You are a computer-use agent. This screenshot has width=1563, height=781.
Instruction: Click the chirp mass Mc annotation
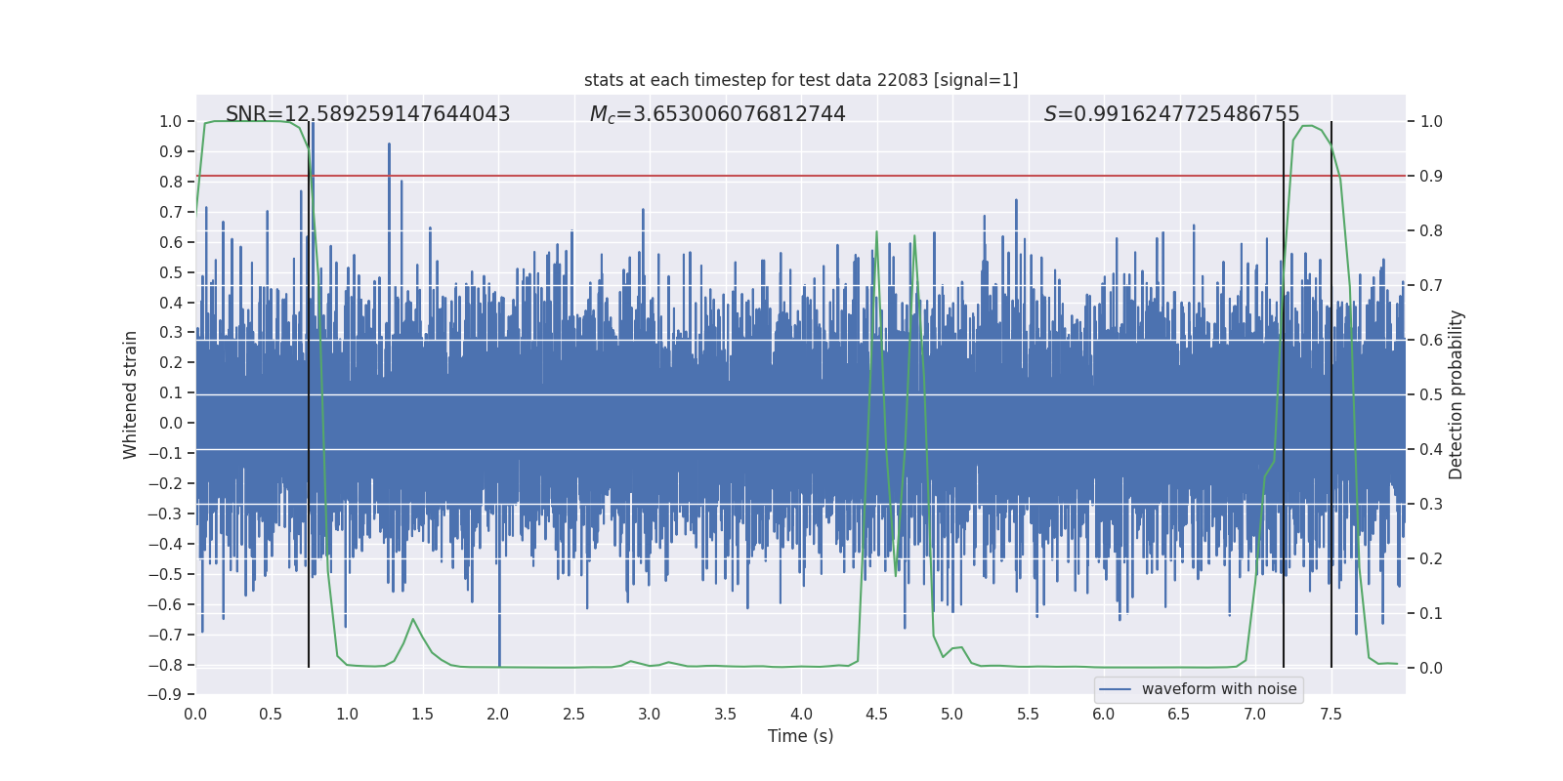point(717,114)
